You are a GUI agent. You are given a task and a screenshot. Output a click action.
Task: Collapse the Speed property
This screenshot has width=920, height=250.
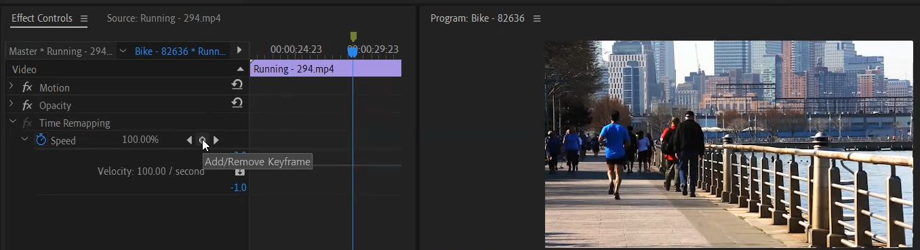[x=25, y=139]
